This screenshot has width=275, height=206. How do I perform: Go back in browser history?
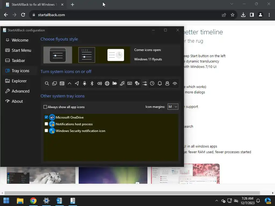coord(6,15)
